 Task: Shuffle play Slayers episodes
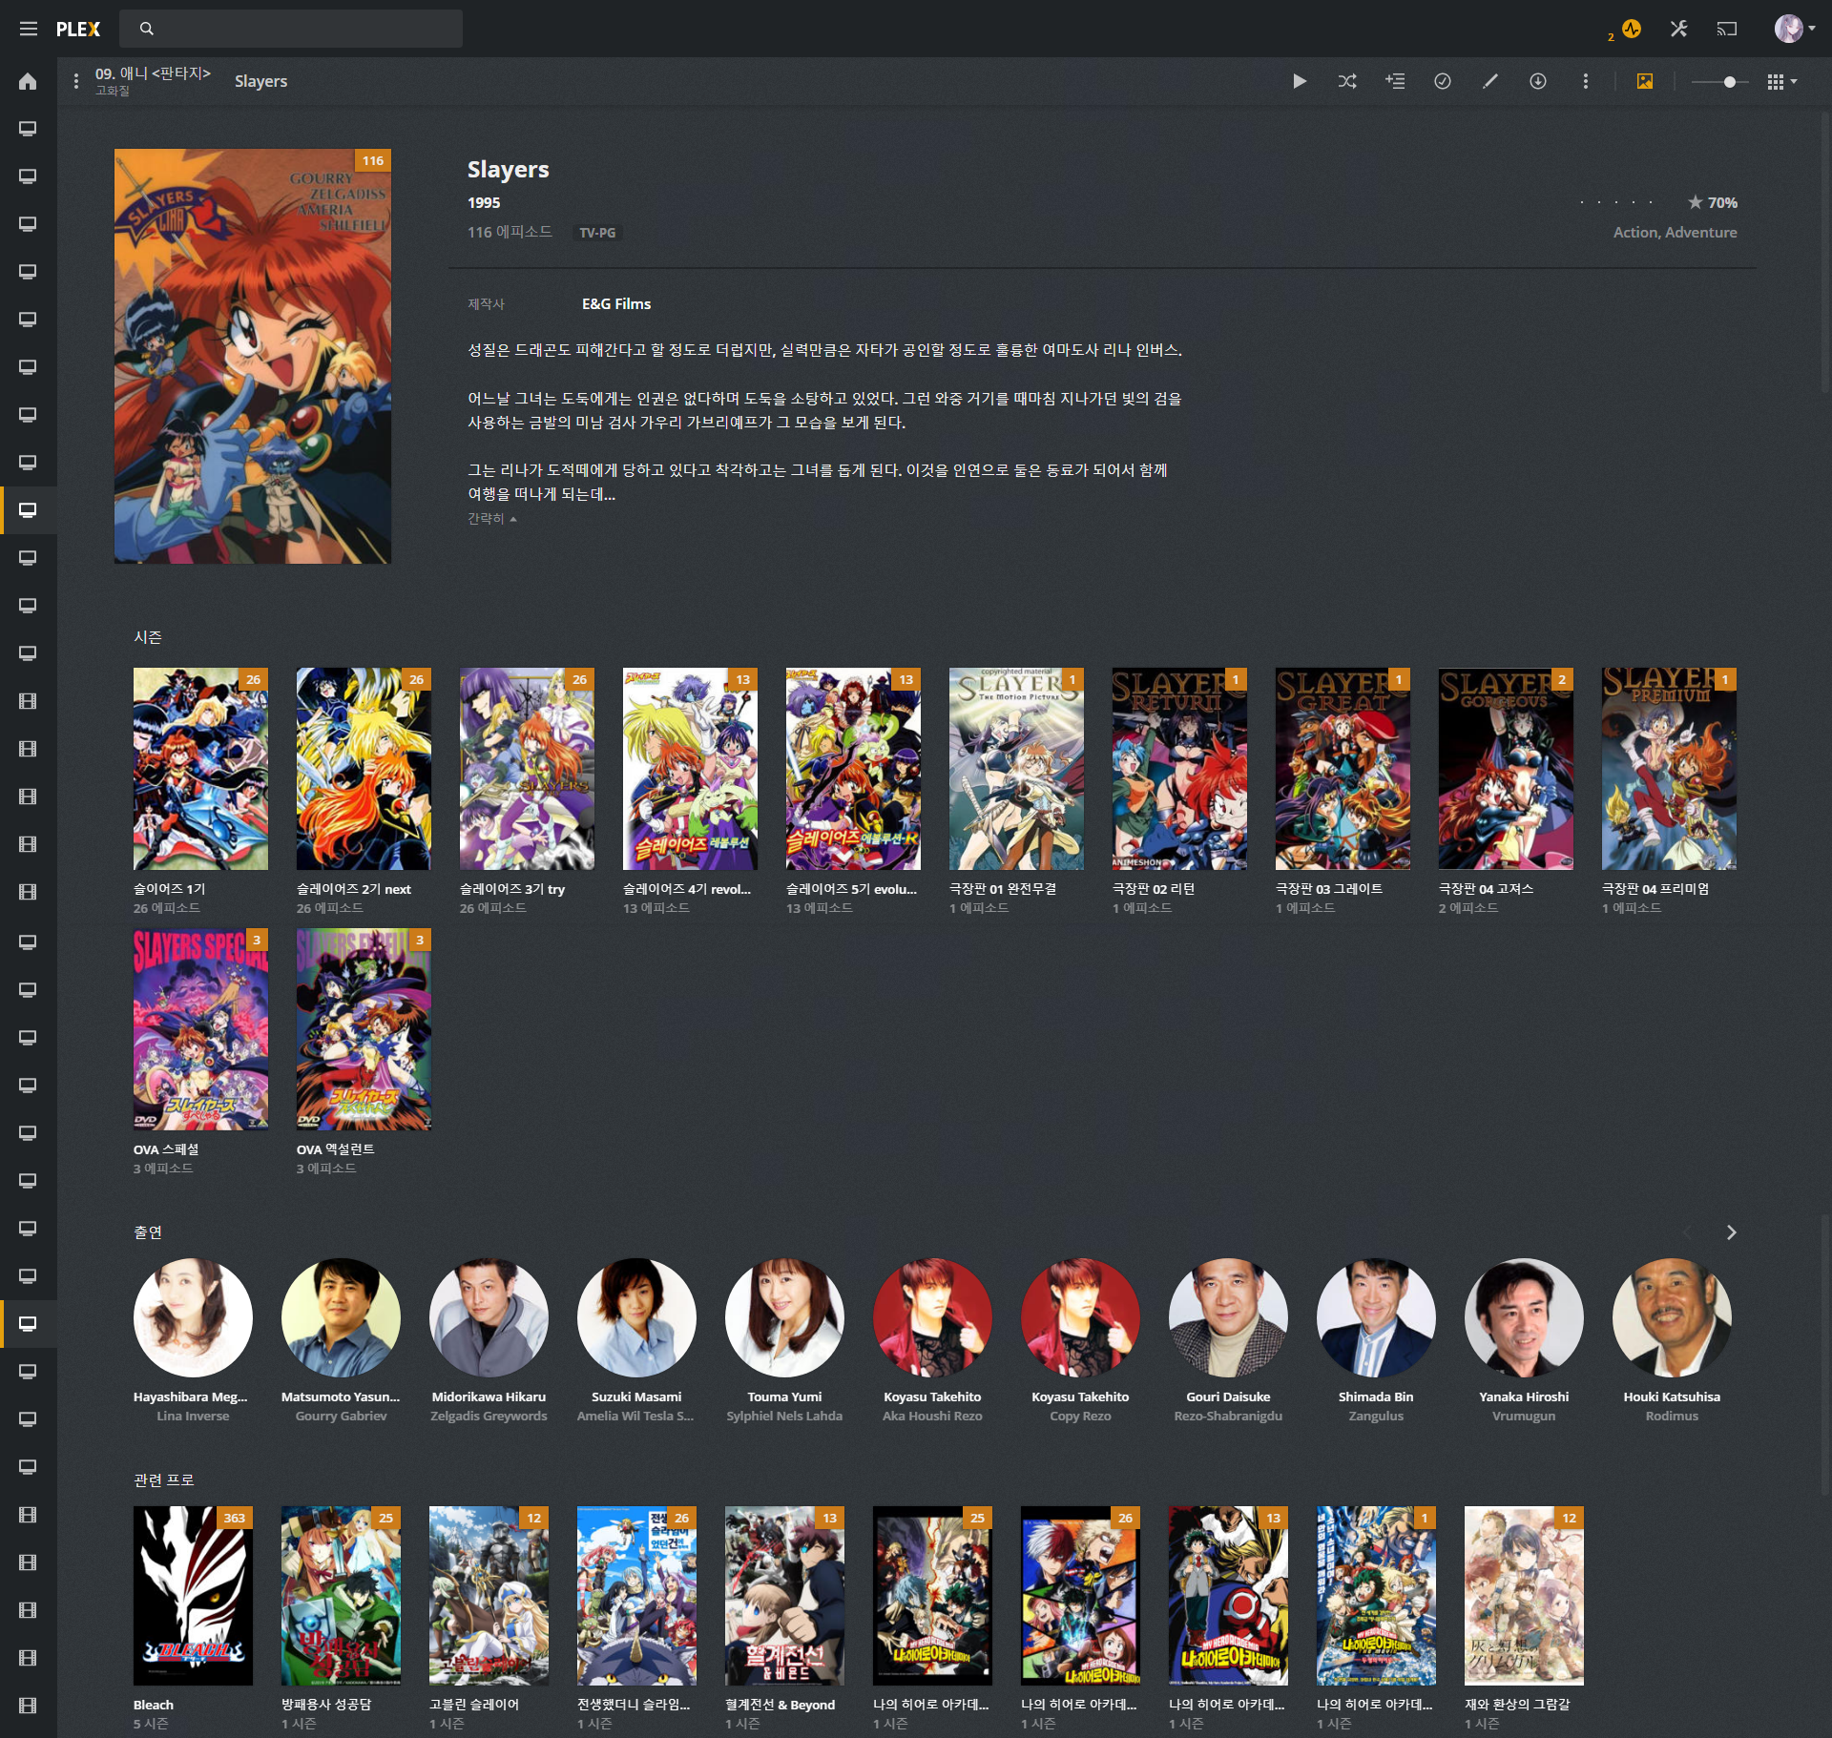coord(1347,81)
